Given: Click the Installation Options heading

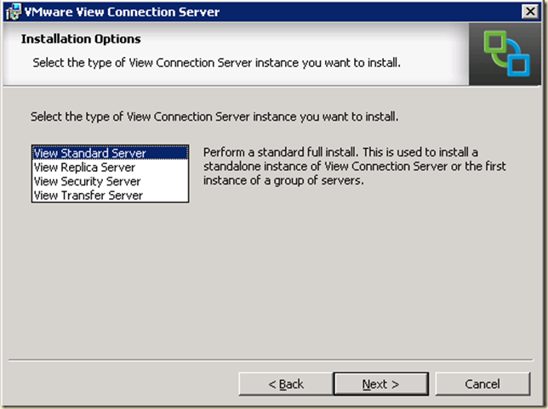Looking at the screenshot, I should point(81,39).
